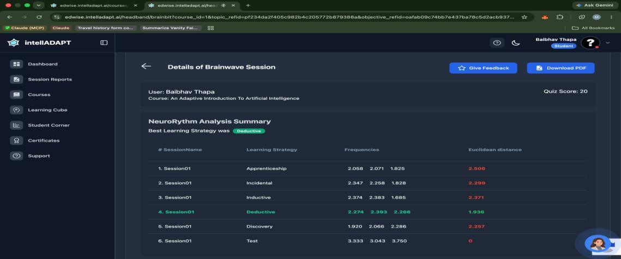The height and width of the screenshot is (259, 621).
Task: Open Learning Cube page
Action: click(x=47, y=110)
